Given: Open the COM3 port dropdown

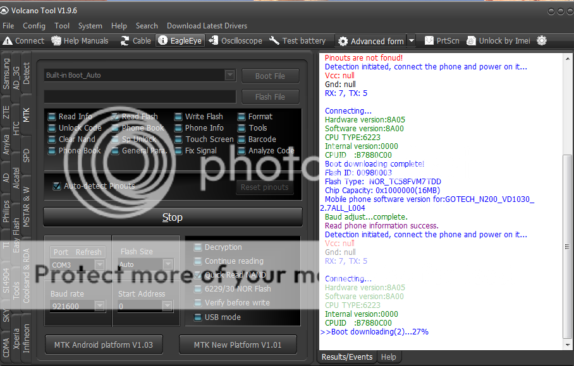Looking at the screenshot, I should pyautogui.click(x=99, y=264).
